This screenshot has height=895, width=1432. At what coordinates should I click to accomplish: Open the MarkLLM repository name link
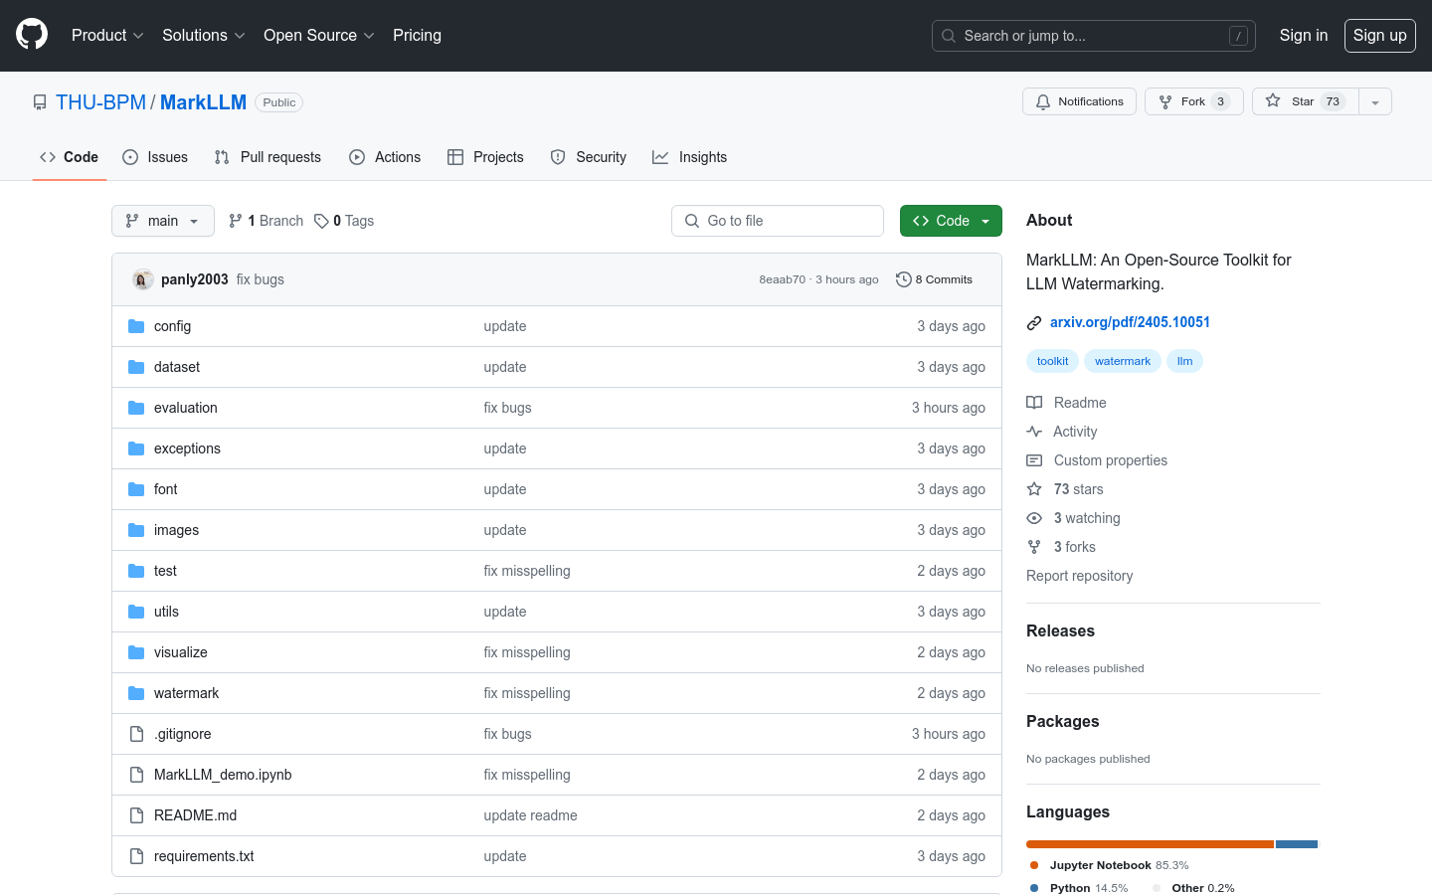tap(203, 102)
